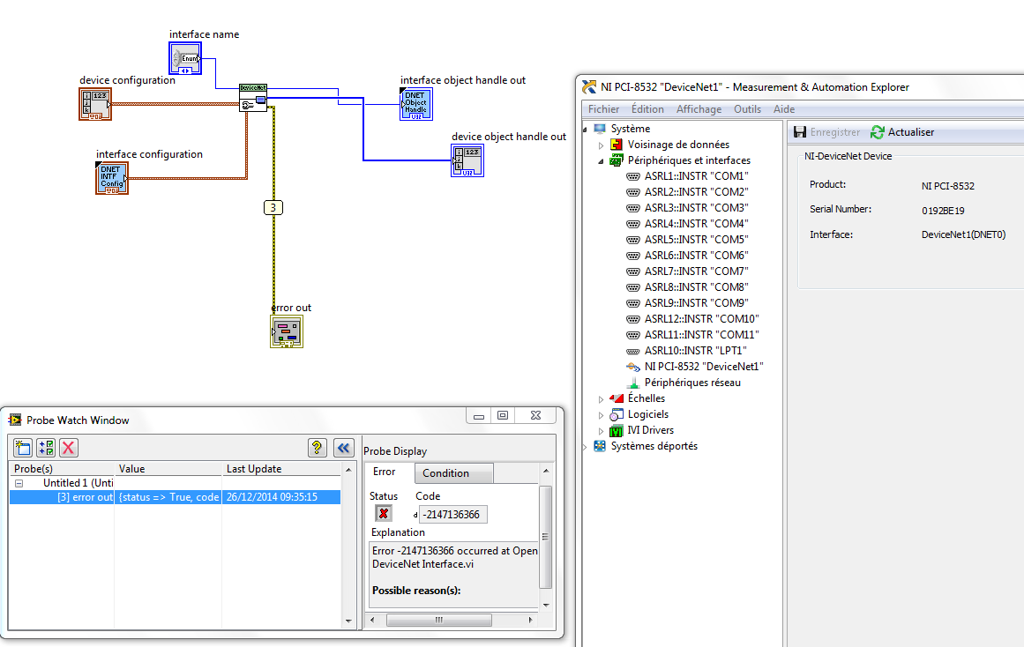
Task: Click the Voisinage de données icon
Action: (x=616, y=145)
